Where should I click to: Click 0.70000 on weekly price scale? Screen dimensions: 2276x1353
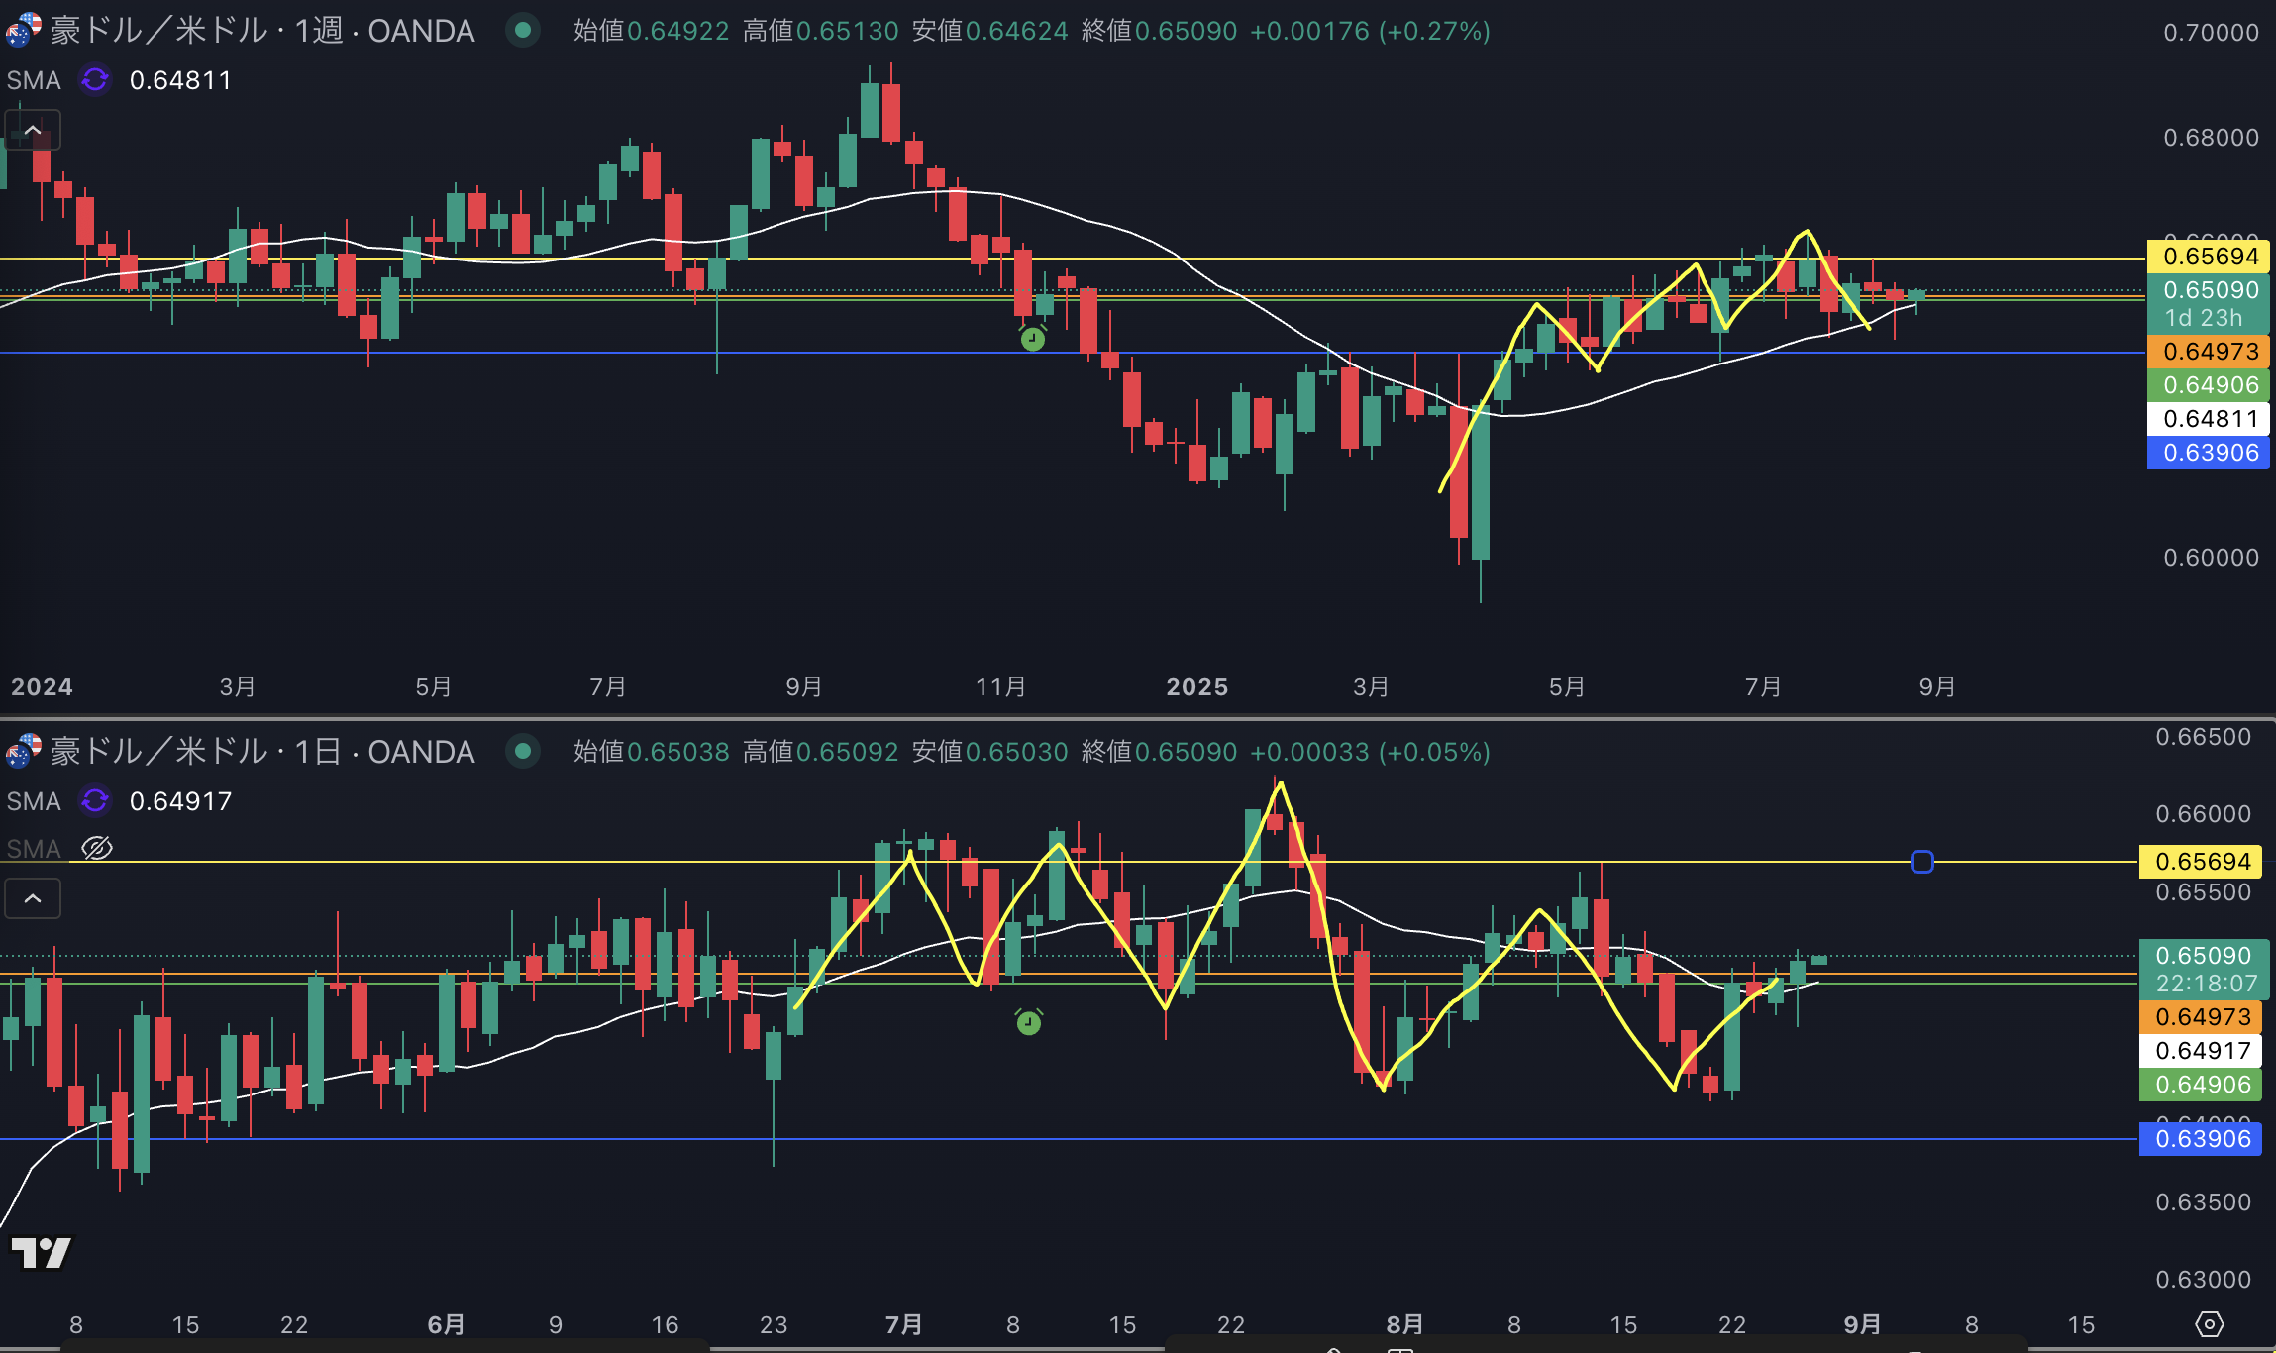(x=2211, y=33)
